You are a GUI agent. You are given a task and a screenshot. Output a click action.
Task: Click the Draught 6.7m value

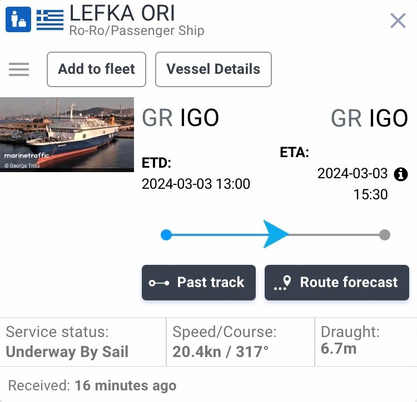coord(339,348)
